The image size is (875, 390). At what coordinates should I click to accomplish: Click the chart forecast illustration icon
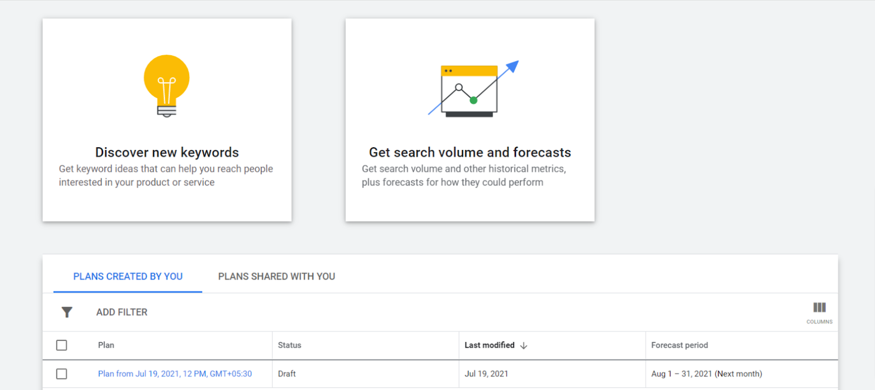(472, 89)
